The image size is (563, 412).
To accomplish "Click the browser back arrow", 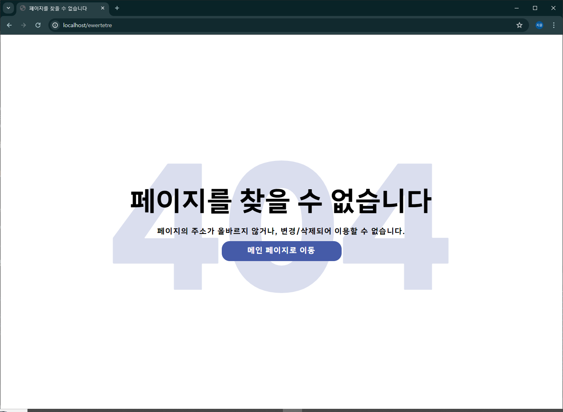I will coord(9,25).
